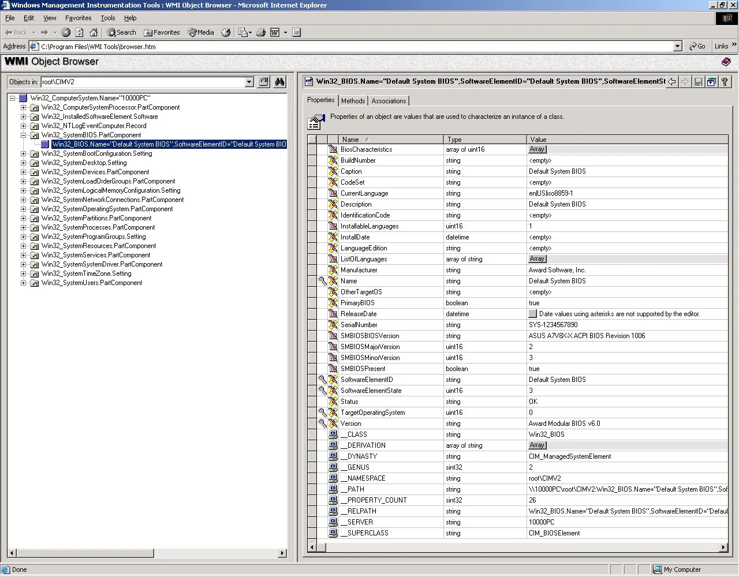The width and height of the screenshot is (739, 577).
Task: Select the Properties tab
Action: 320,100
